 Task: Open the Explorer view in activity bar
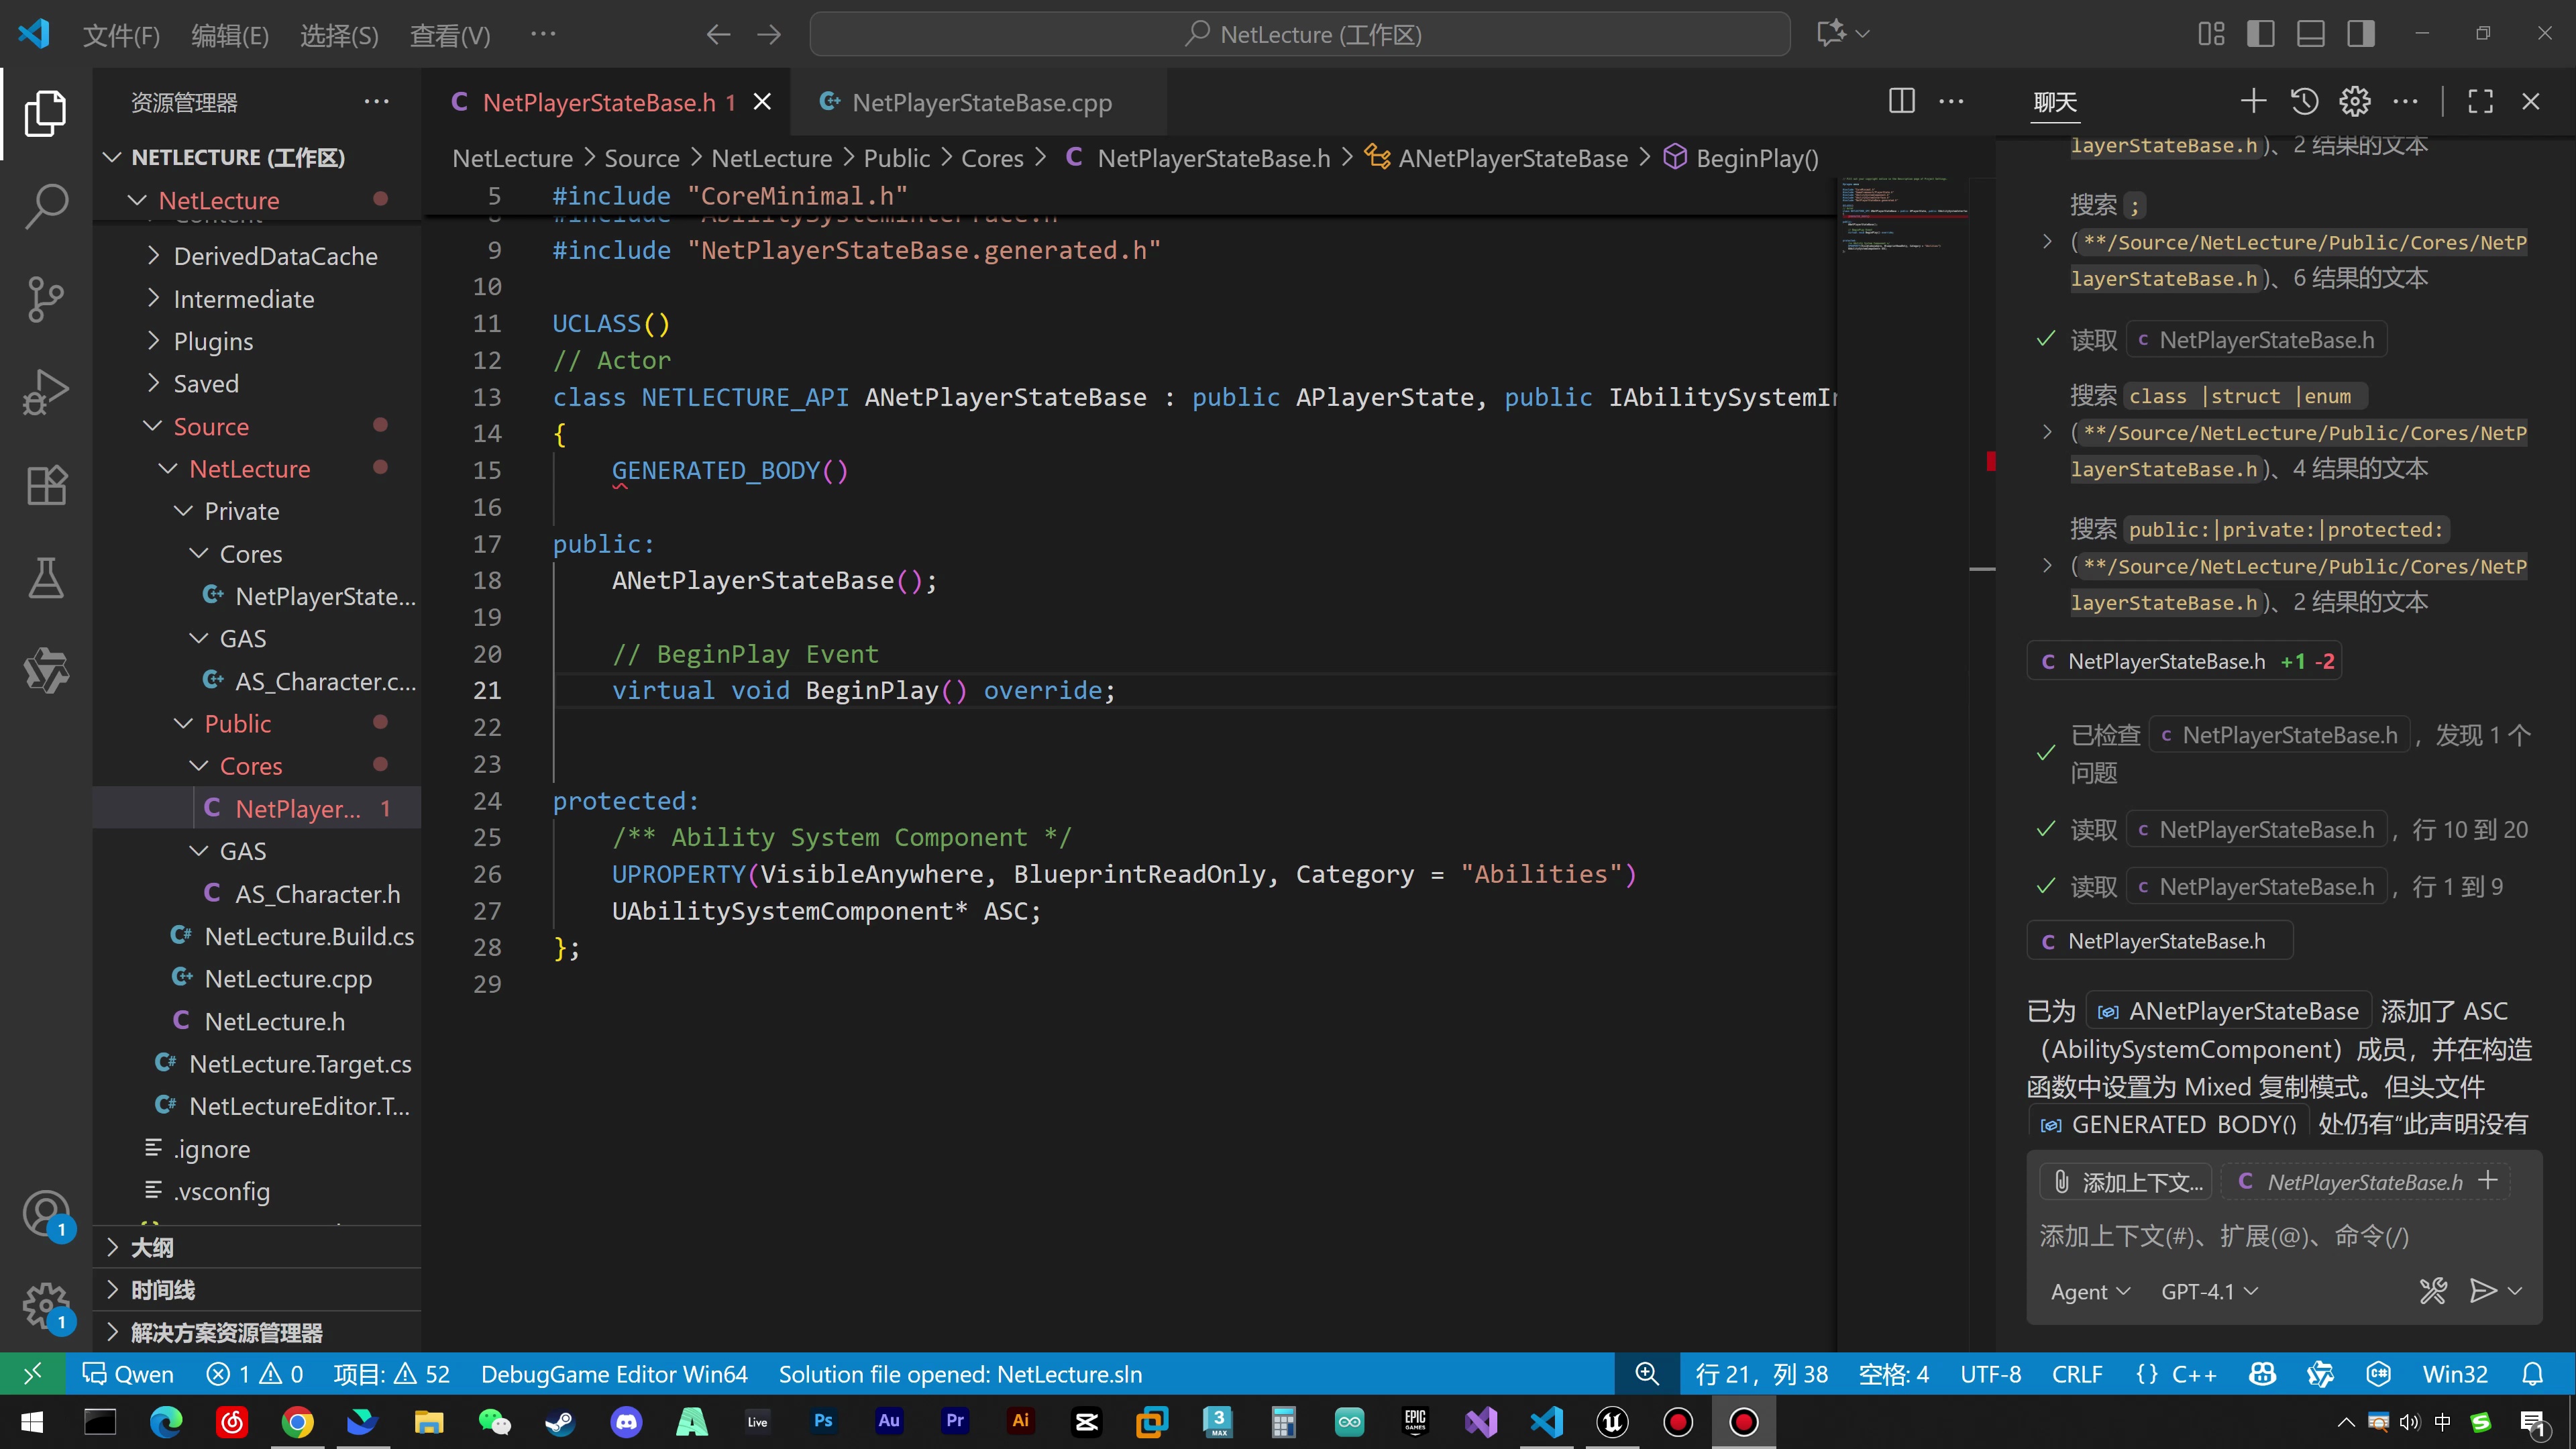(x=46, y=113)
